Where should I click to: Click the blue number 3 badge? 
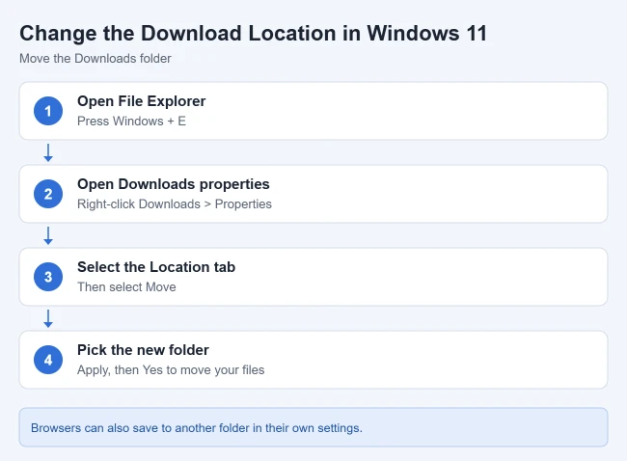coord(48,277)
